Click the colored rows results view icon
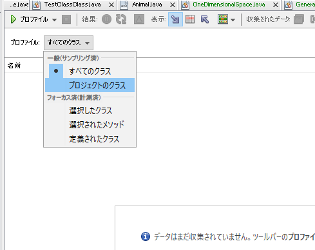315x250 pixels. [x=223, y=19]
